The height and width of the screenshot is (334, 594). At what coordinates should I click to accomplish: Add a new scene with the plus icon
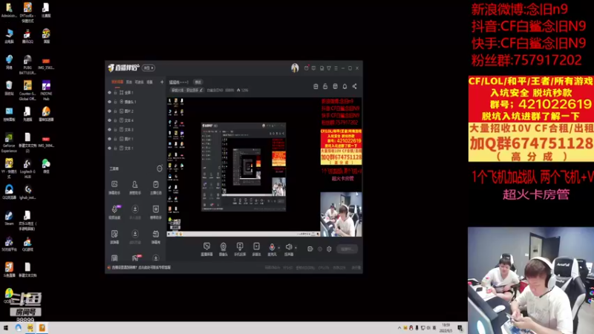pos(162,82)
